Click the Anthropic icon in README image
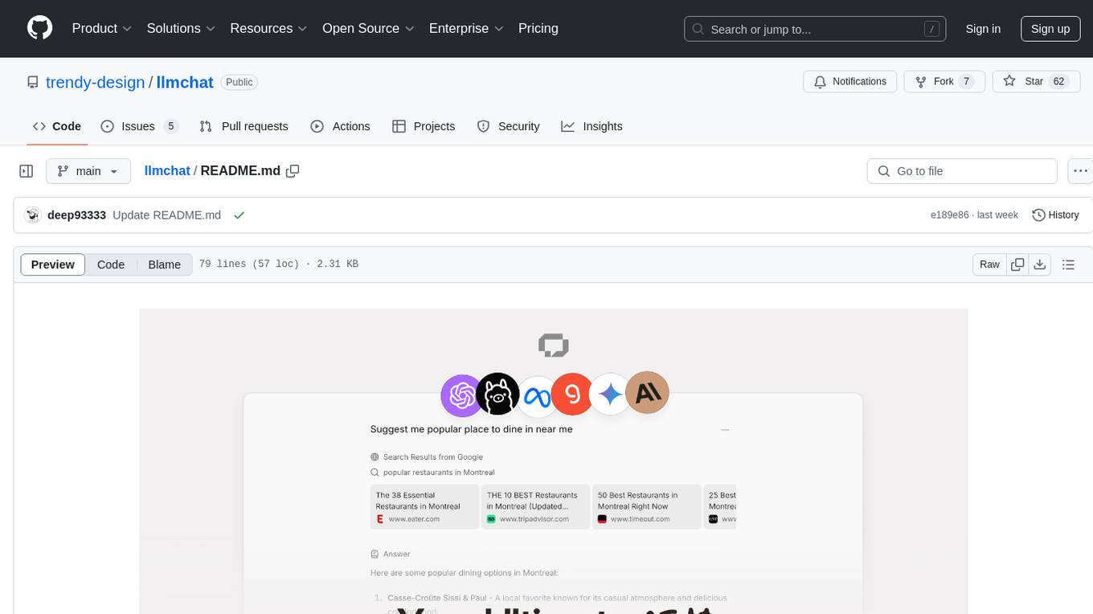 (647, 392)
